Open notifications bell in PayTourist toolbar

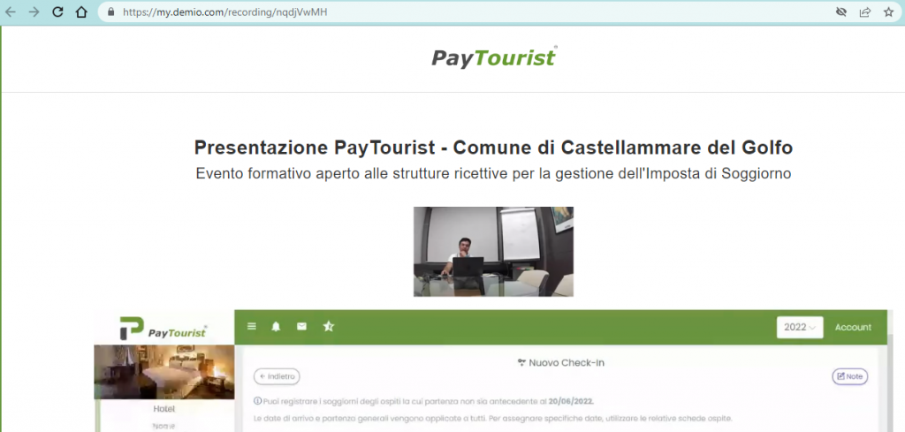tap(276, 326)
